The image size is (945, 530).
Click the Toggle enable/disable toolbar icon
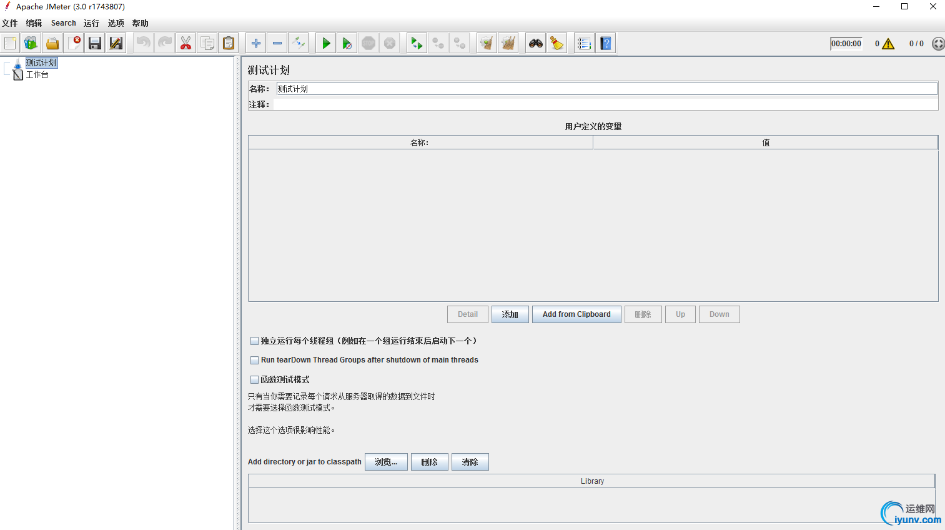[x=299, y=43]
